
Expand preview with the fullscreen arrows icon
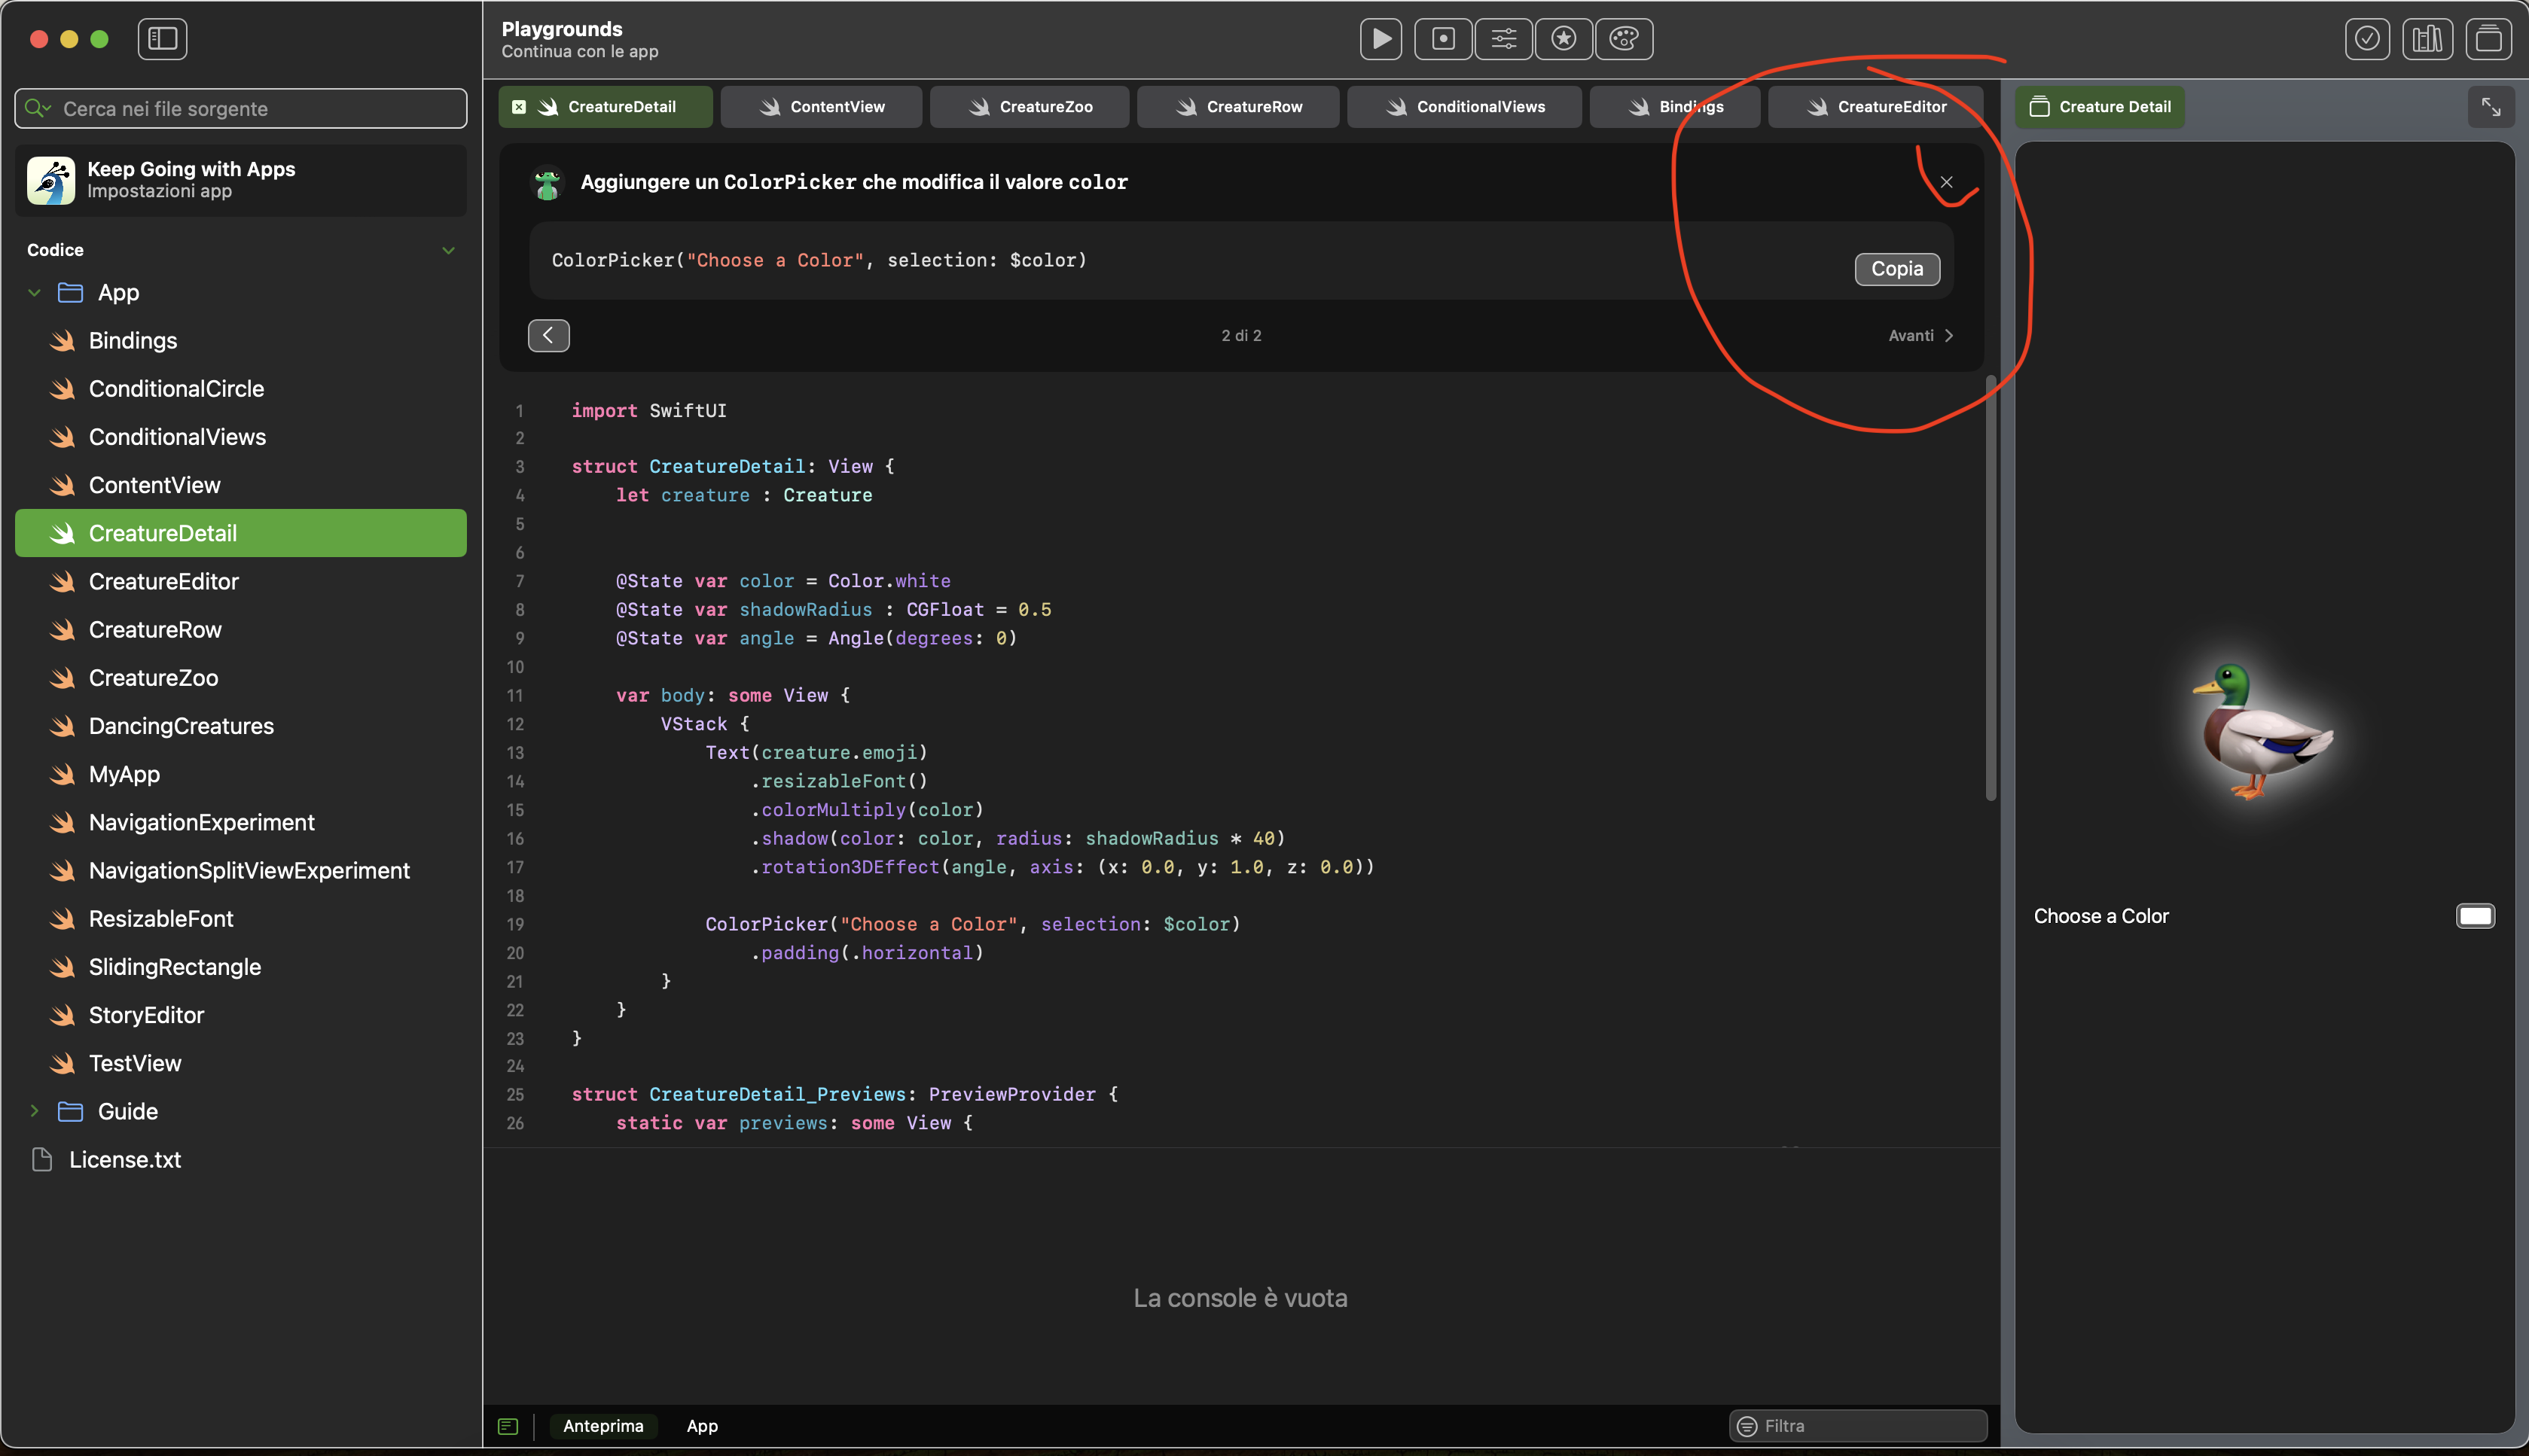pos(2491,107)
